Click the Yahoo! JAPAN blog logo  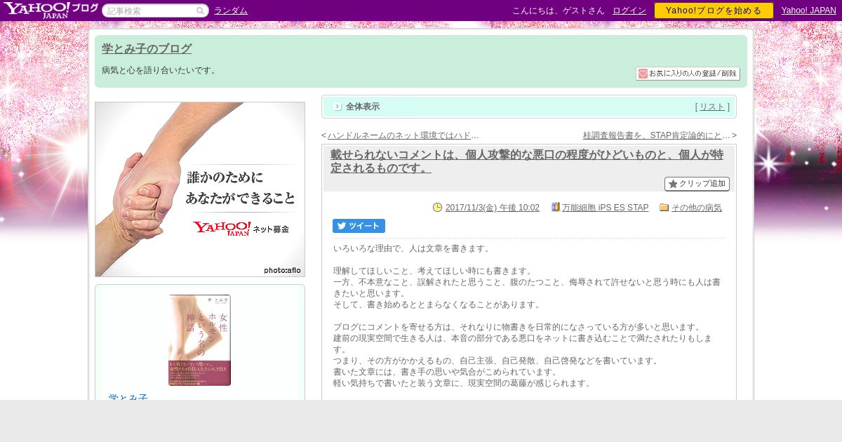[x=51, y=10]
